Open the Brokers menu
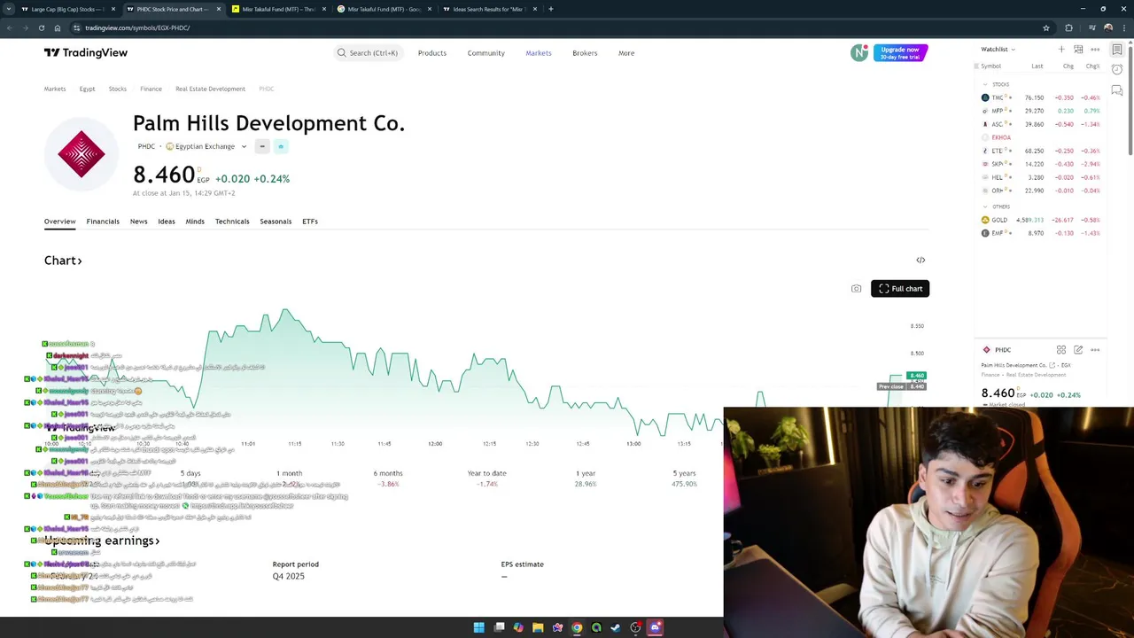Viewport: 1134px width, 638px height. click(585, 53)
